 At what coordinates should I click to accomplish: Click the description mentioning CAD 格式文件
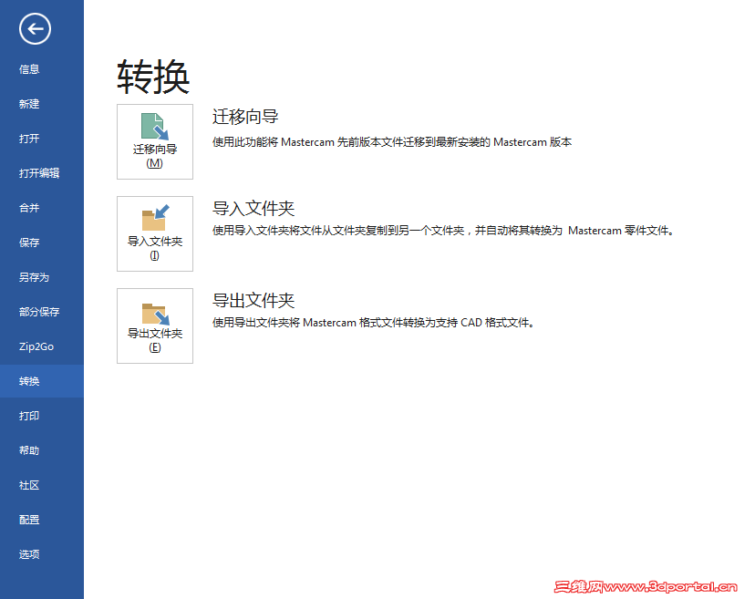point(374,323)
